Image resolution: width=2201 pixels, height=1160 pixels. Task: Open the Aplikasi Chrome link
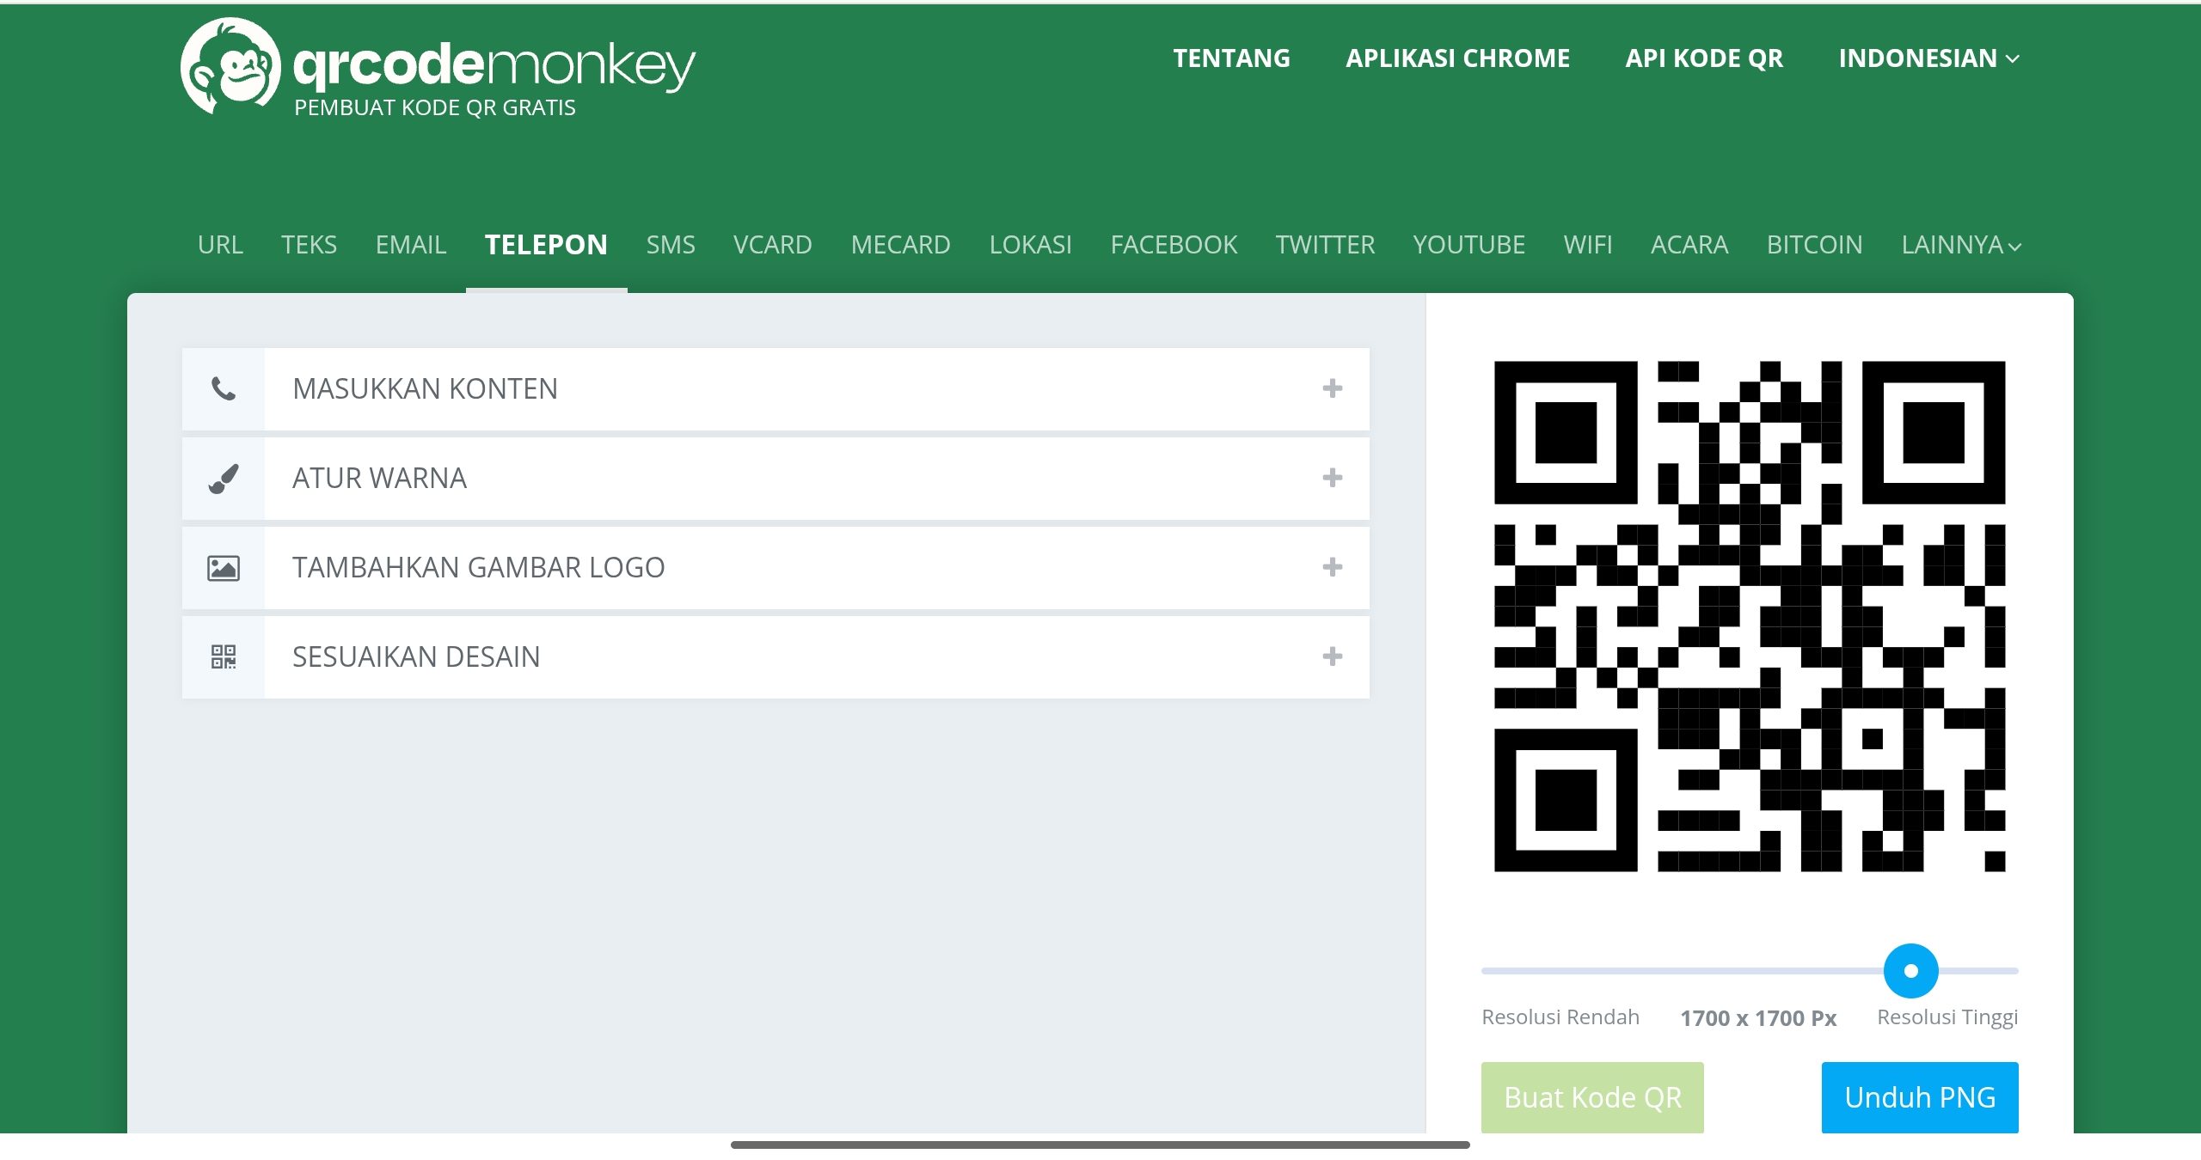click(1457, 58)
